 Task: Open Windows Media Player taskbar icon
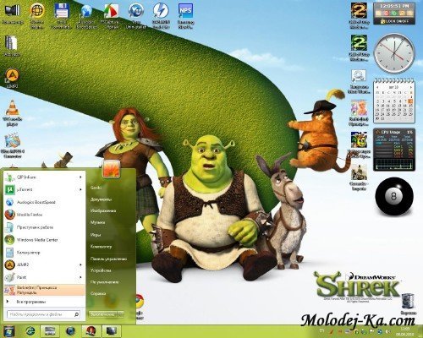[70, 330]
